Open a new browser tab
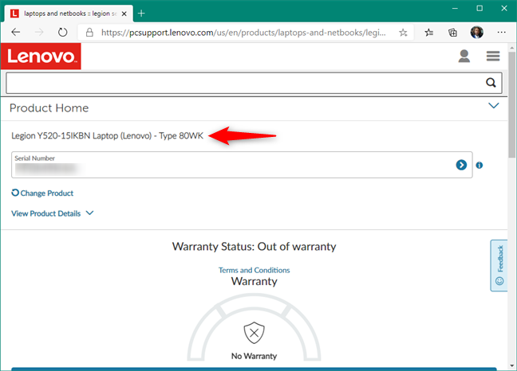Viewport: 517px width, 371px height. point(141,14)
